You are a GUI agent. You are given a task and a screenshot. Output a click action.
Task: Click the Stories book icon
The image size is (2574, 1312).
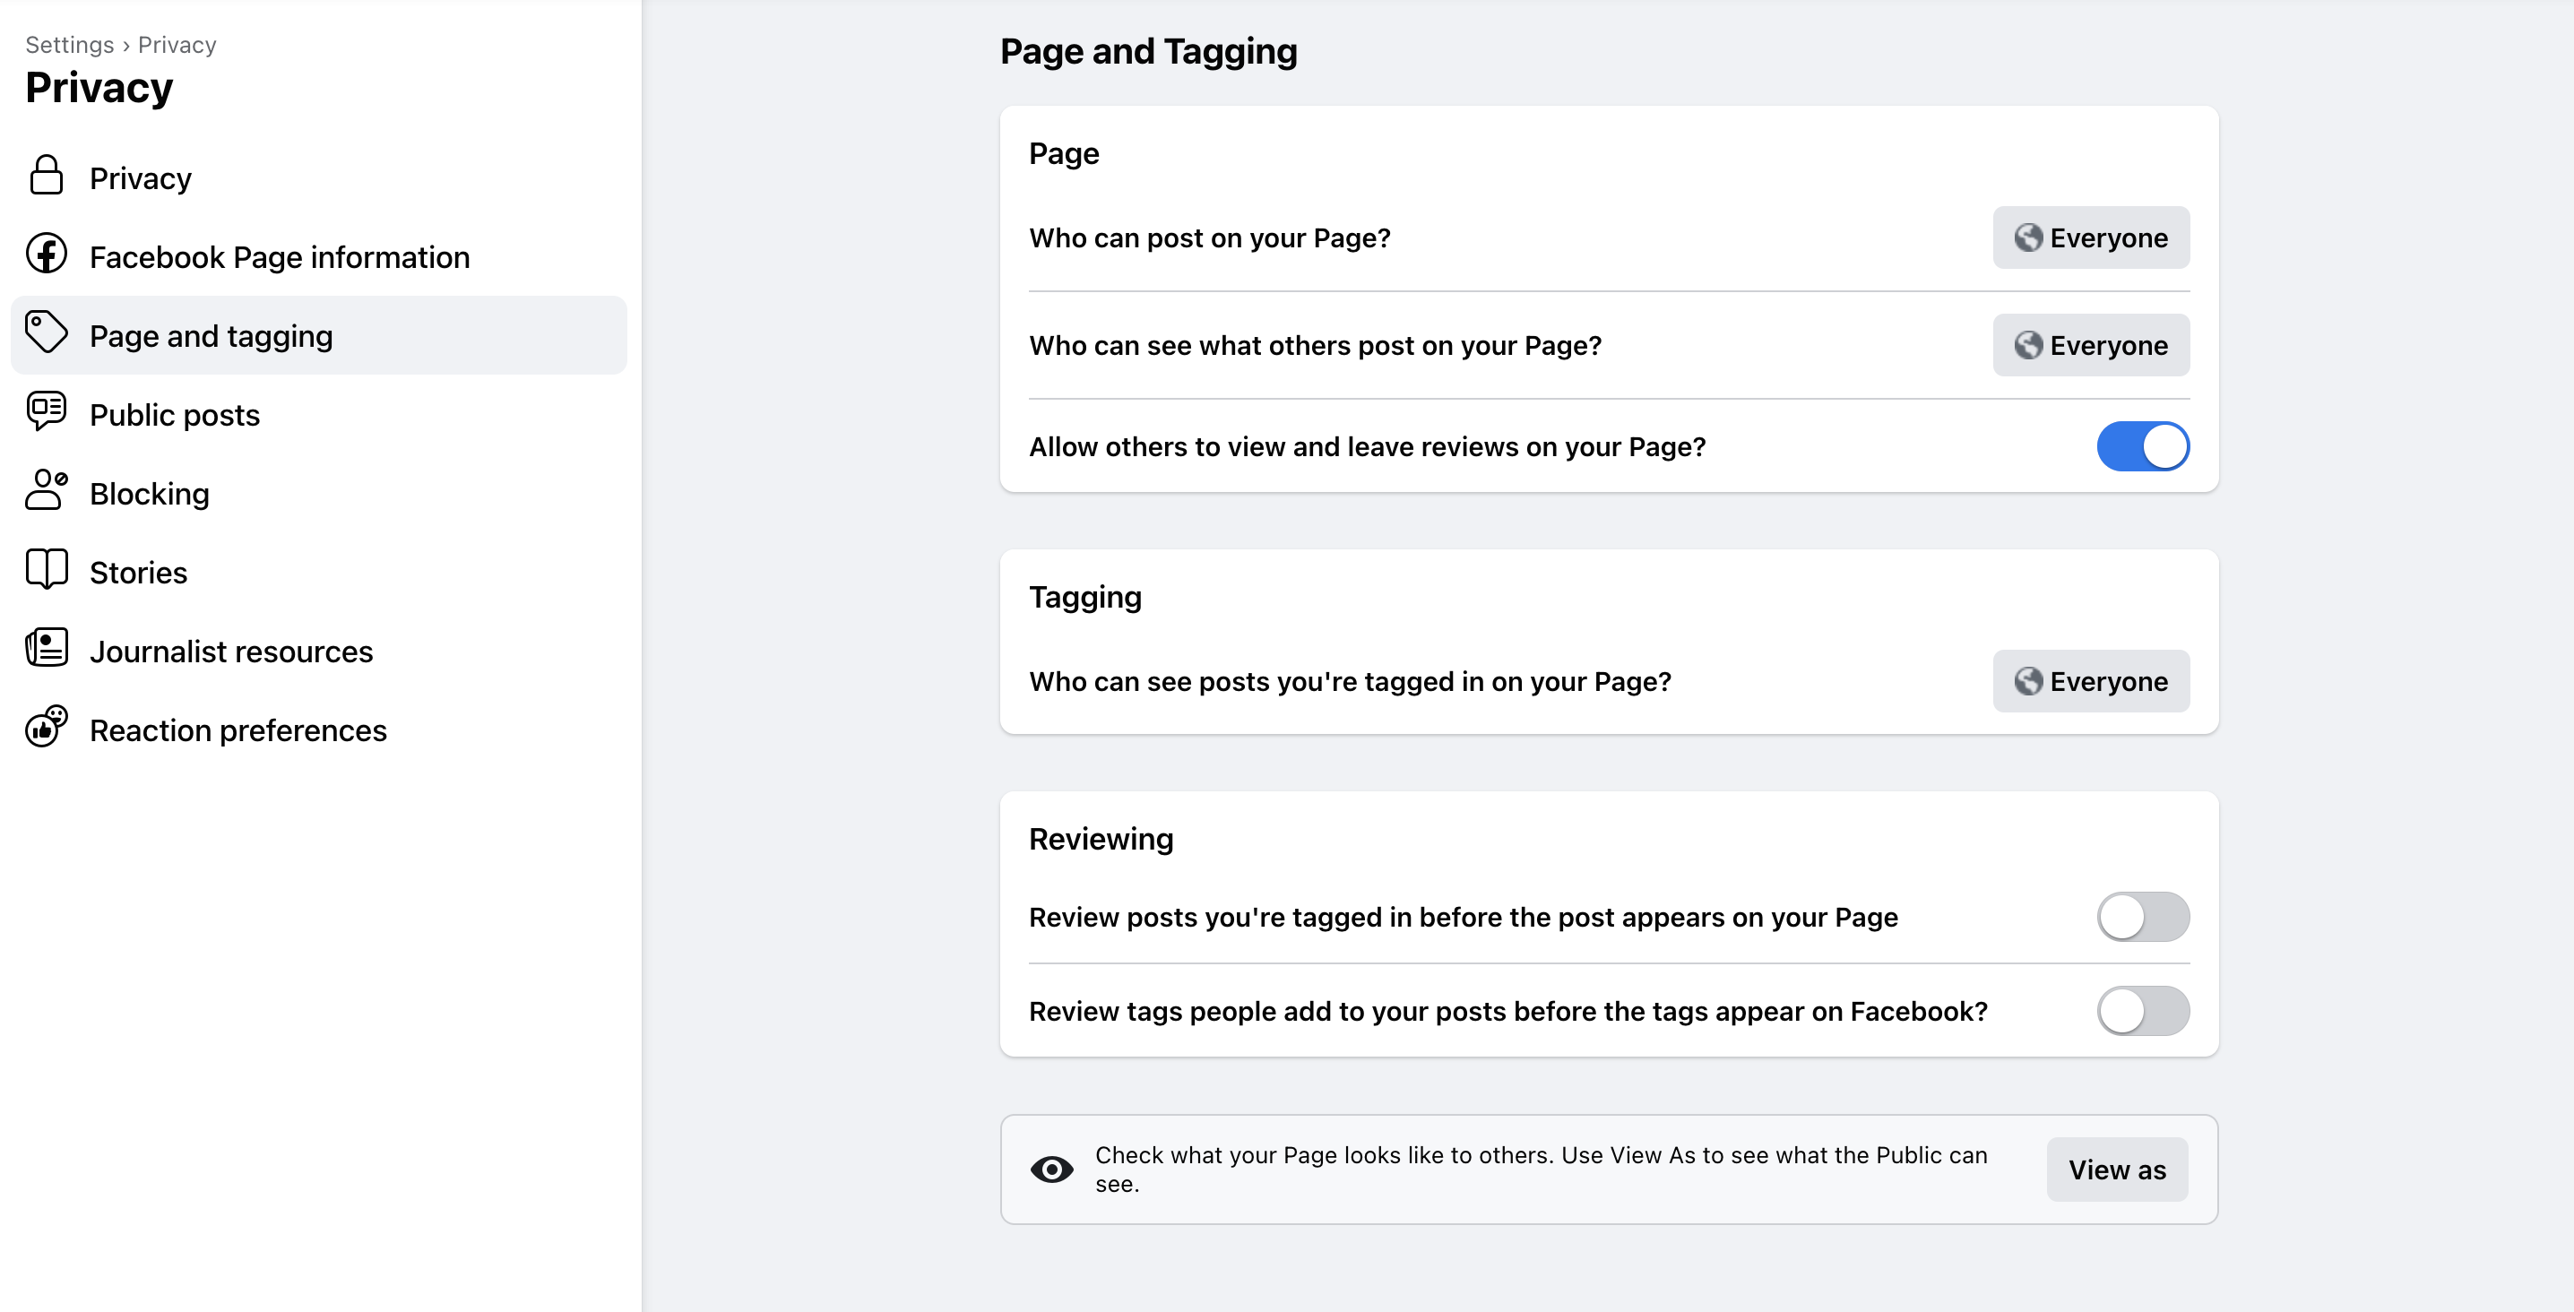tap(46, 570)
